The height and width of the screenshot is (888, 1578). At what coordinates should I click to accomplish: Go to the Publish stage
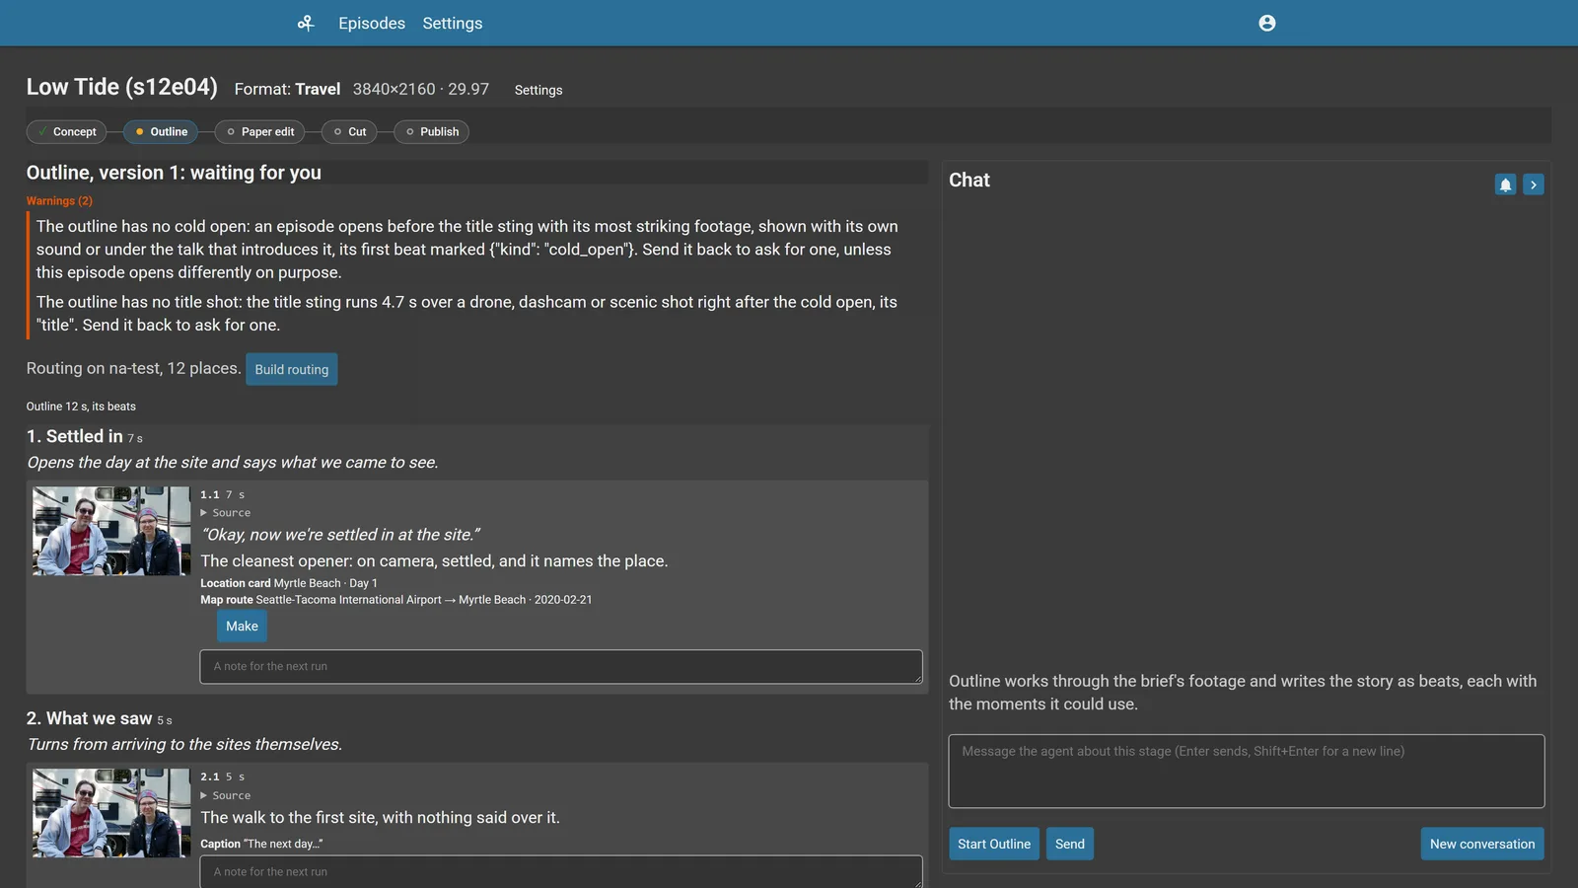click(x=431, y=131)
